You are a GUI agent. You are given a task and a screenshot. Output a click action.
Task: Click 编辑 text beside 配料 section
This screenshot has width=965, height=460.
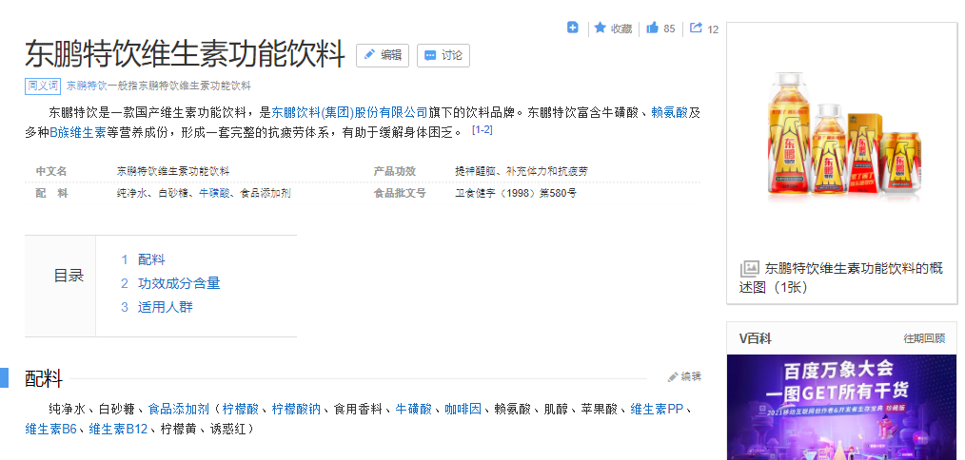(x=691, y=377)
